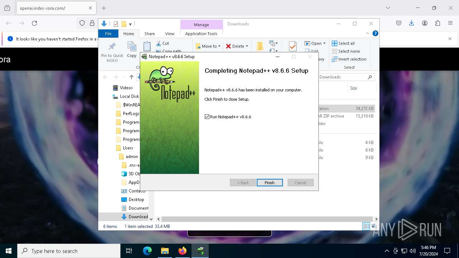Select Documents in navigation tree
This screenshot has height=258, width=459.
(135, 208)
